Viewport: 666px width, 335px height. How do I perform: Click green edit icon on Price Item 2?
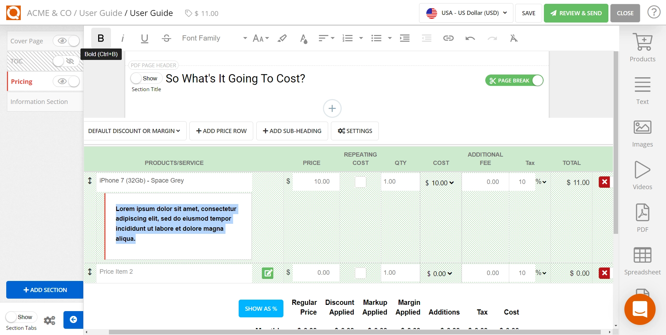(267, 273)
